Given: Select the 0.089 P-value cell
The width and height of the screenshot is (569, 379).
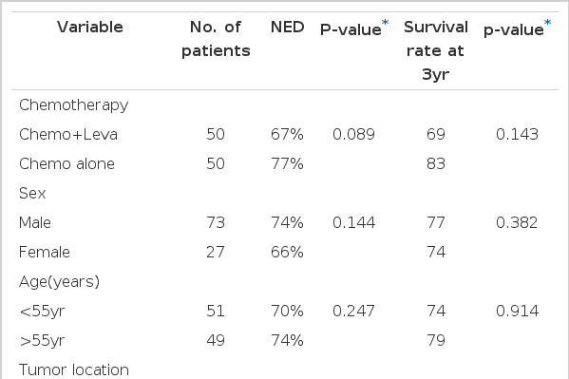Looking at the screenshot, I should 353,135.
